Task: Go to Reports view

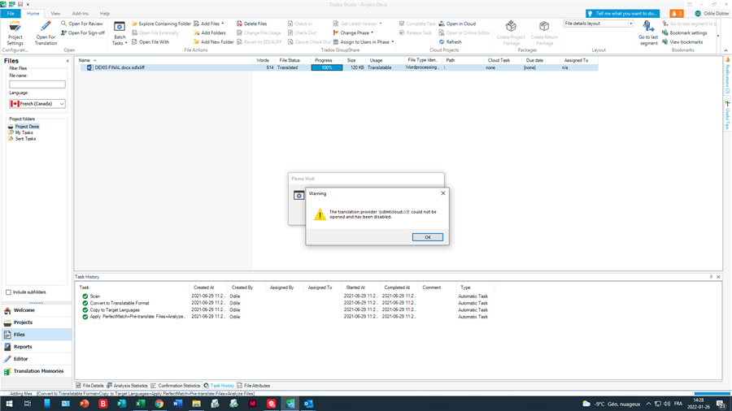Action: [x=37, y=347]
